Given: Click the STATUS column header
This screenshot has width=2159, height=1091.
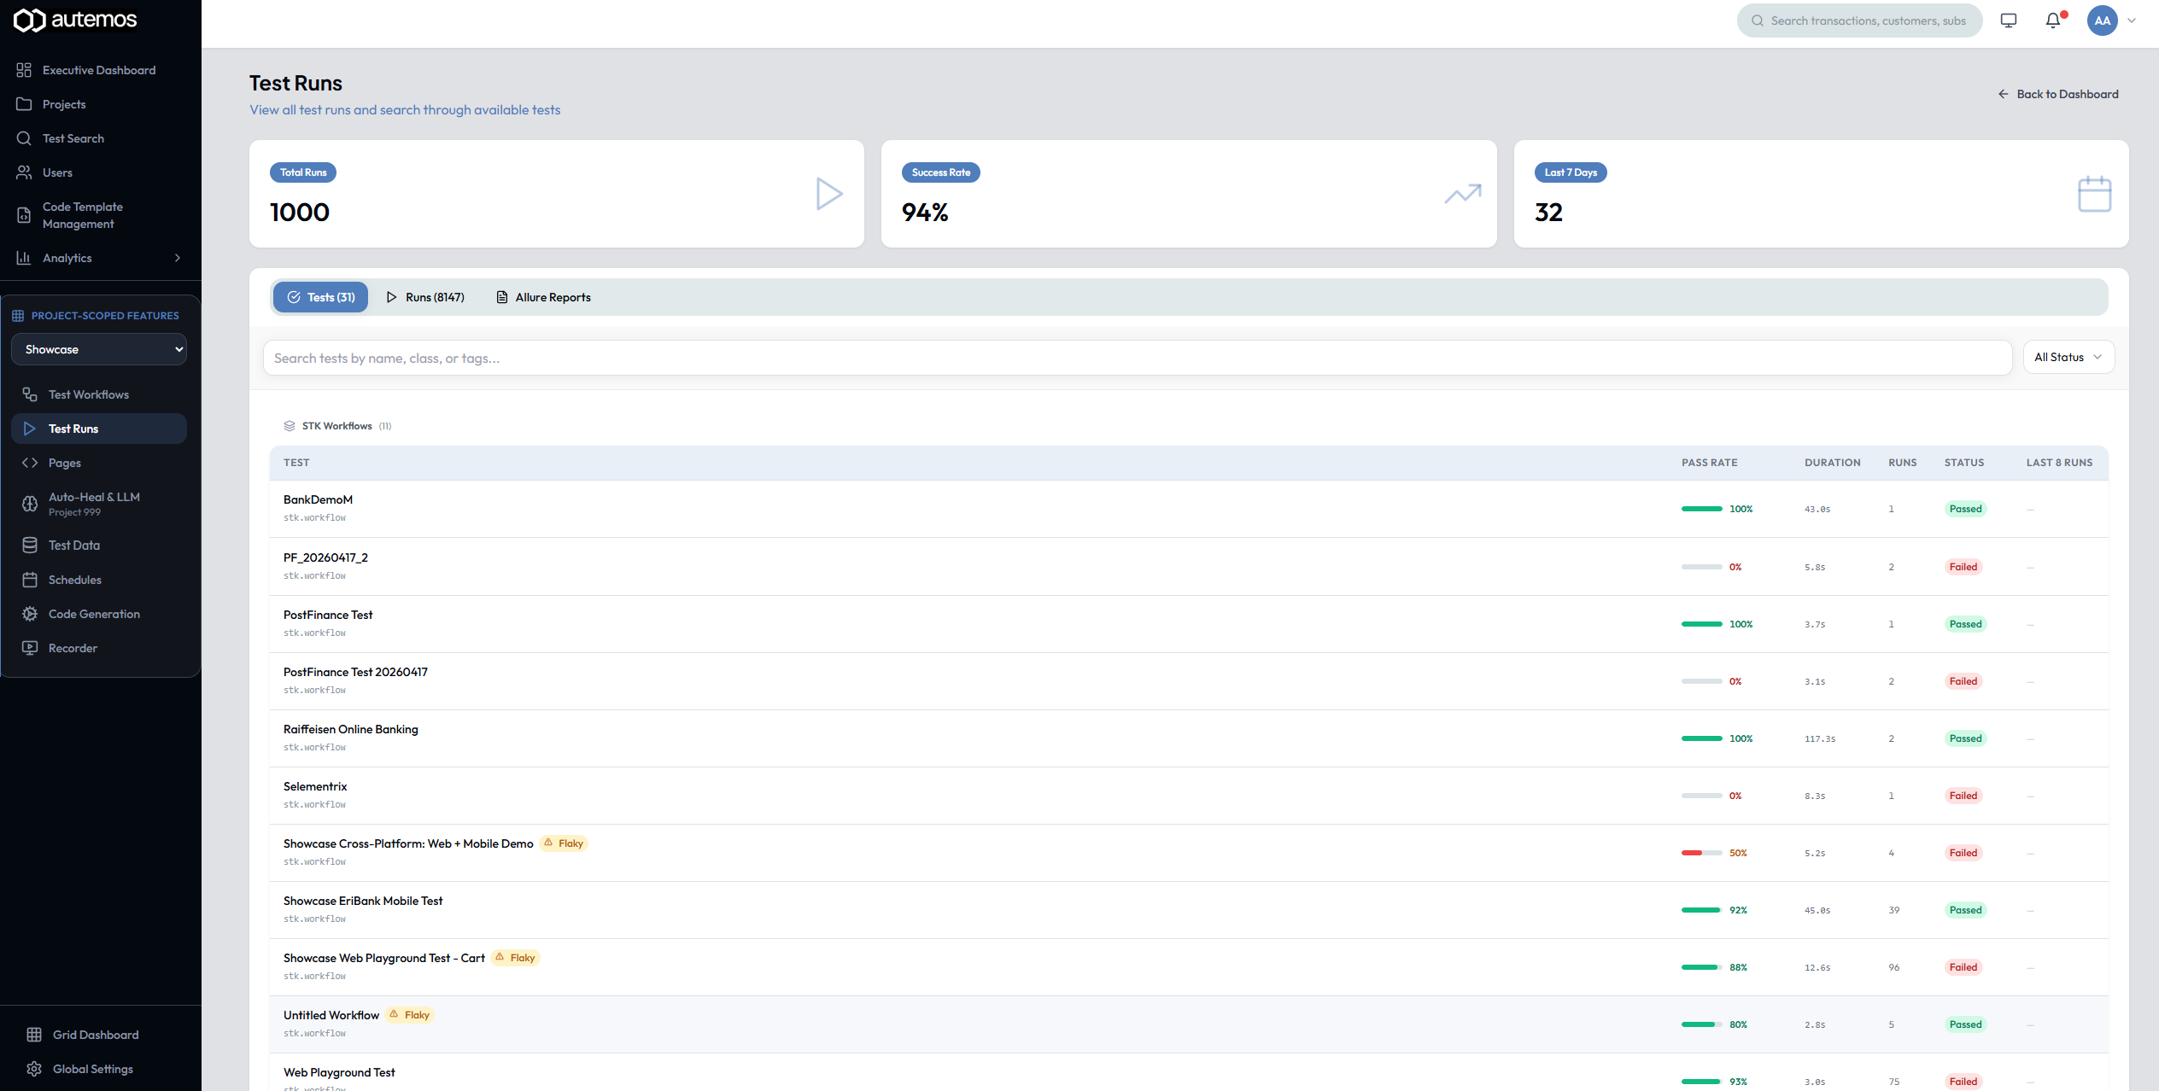Looking at the screenshot, I should (x=1963, y=463).
